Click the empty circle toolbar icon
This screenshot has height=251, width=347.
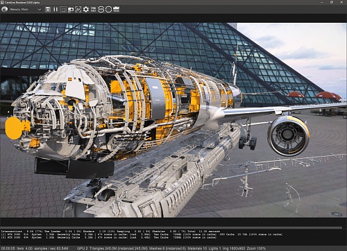108,10
